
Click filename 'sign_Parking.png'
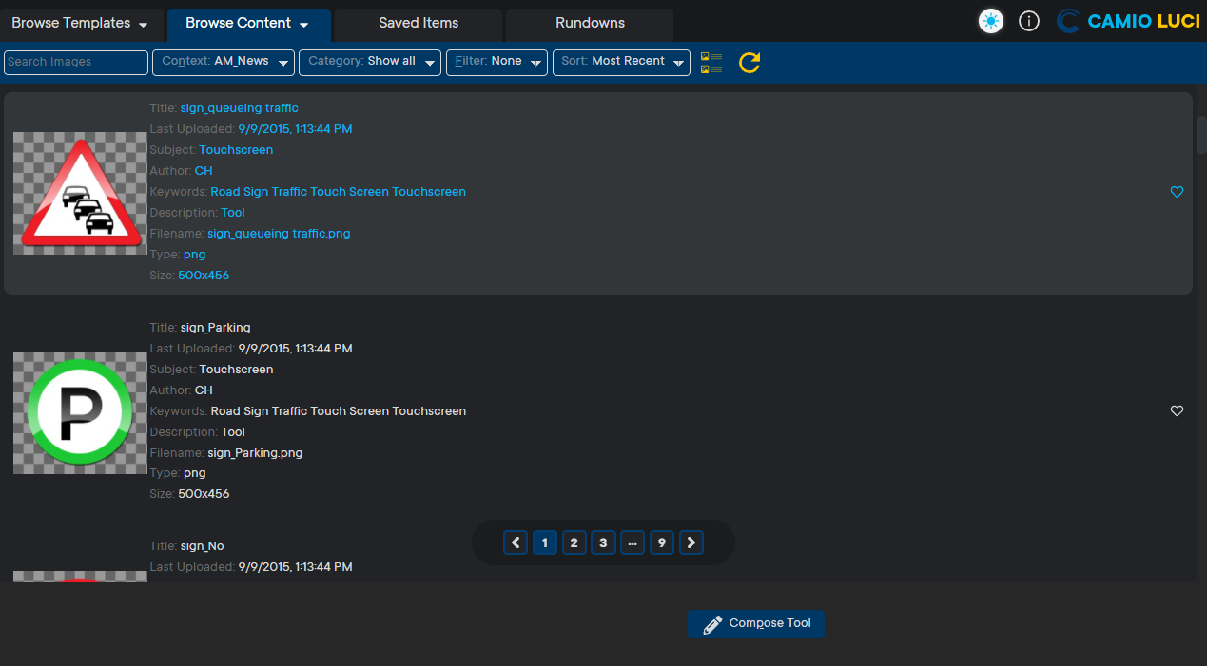255,453
